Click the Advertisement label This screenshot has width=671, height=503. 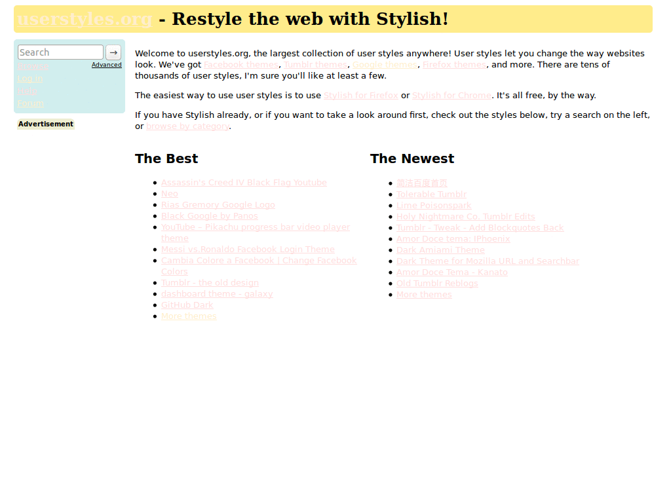[46, 124]
